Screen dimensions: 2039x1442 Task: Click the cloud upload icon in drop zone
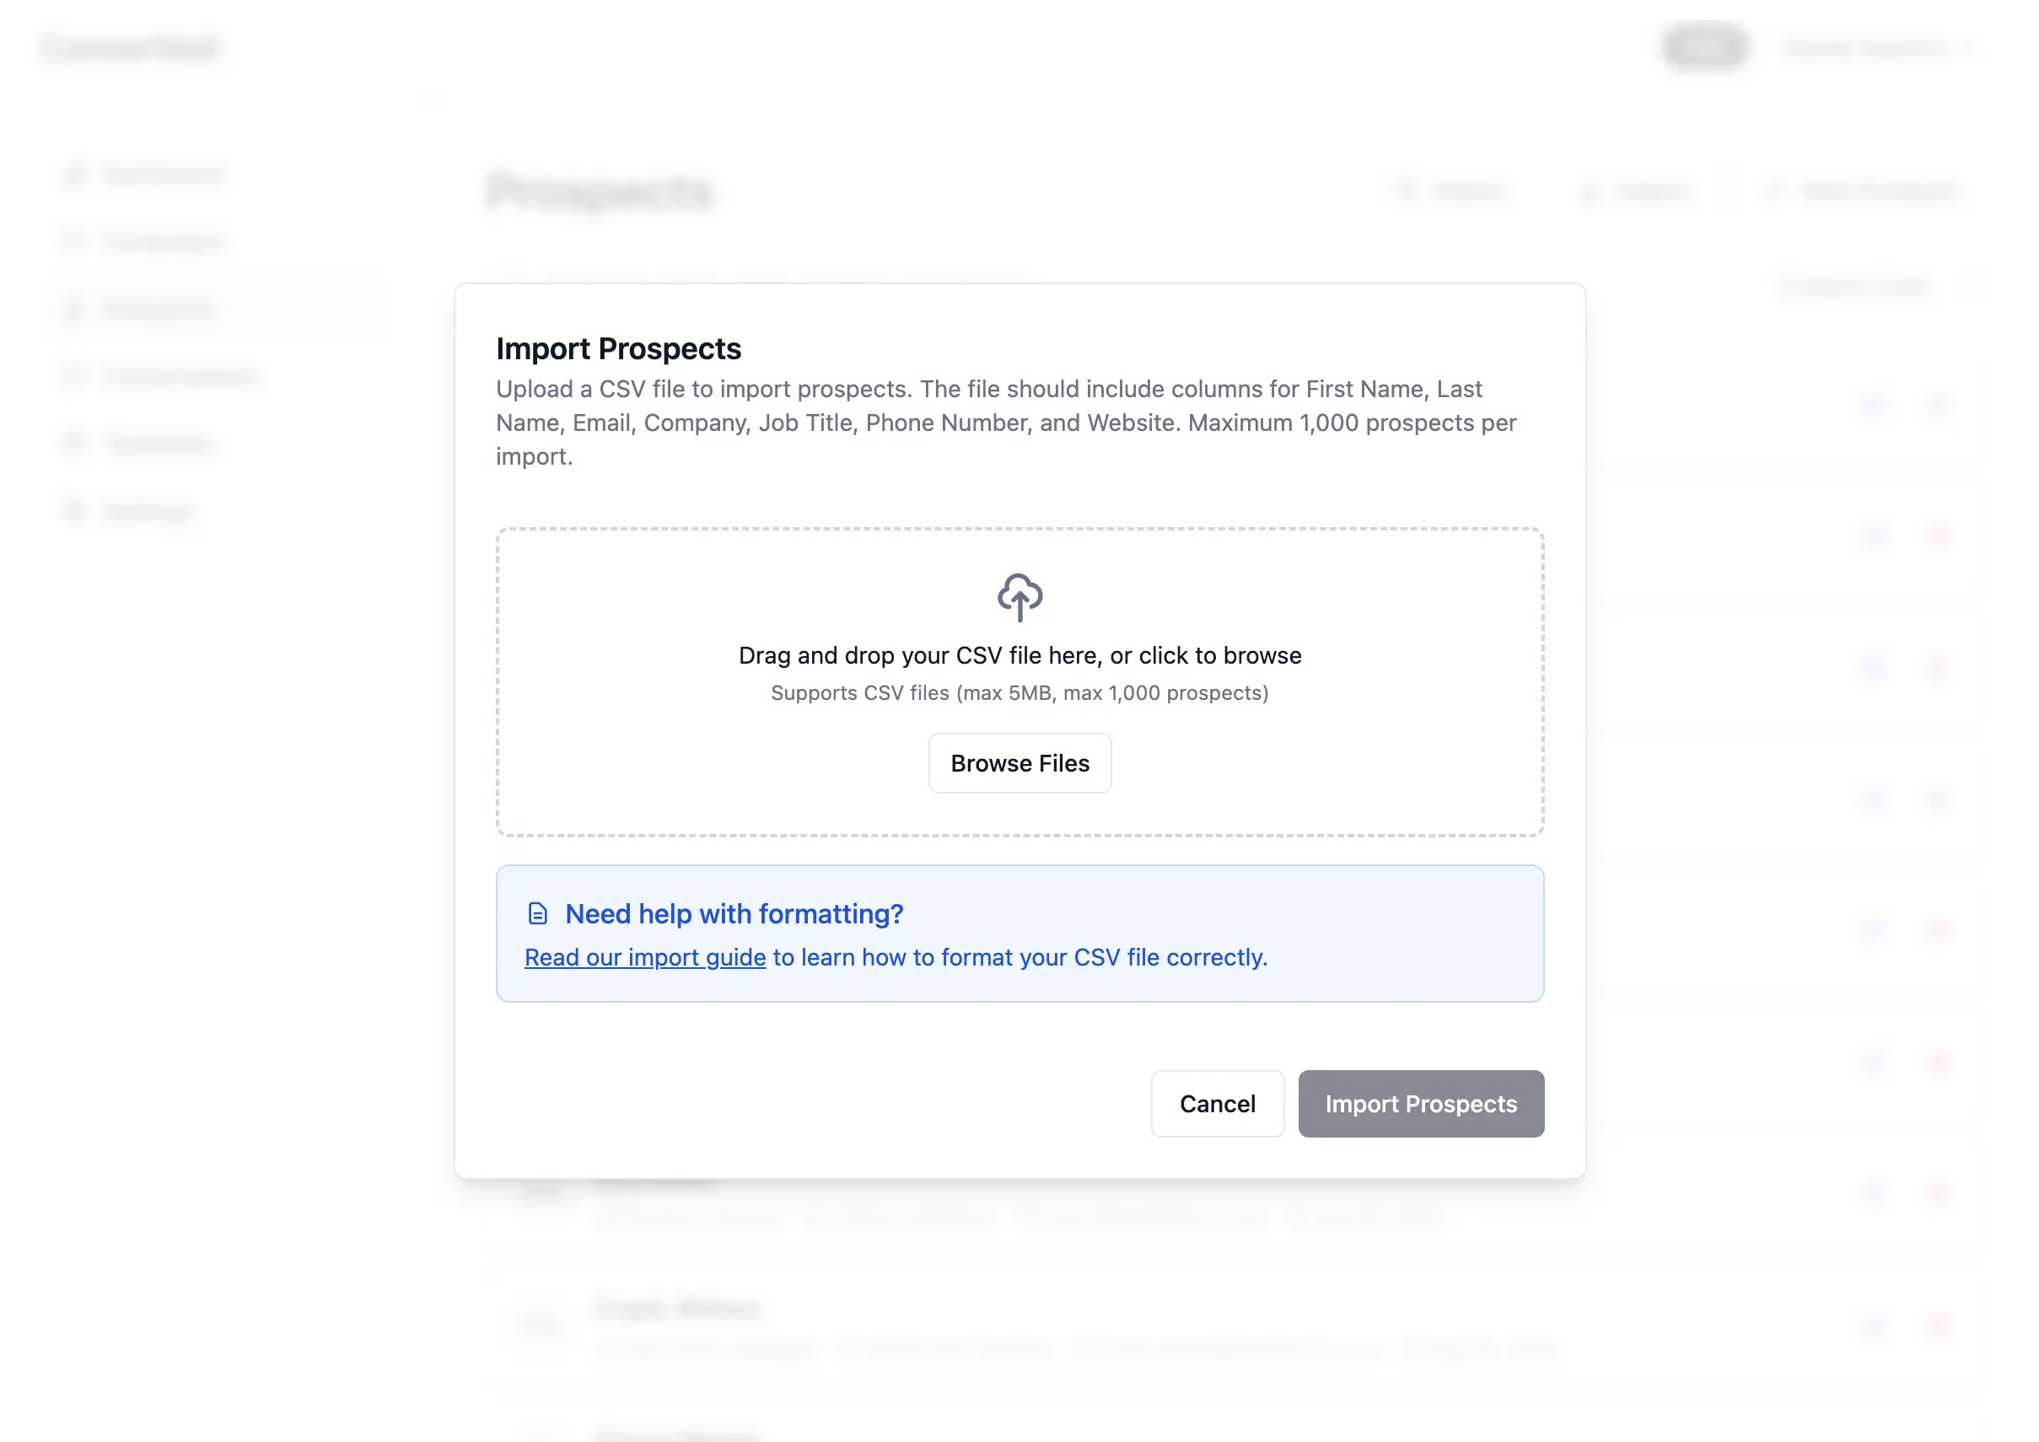(x=1019, y=597)
